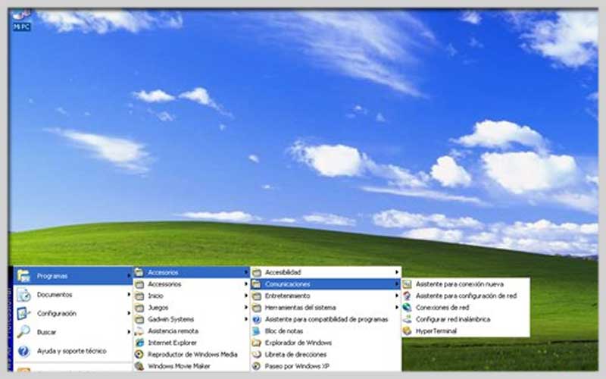Viewport: 606px width, 379px height.
Task: Click the Programas folder icon in Start menu
Action: coord(23,276)
